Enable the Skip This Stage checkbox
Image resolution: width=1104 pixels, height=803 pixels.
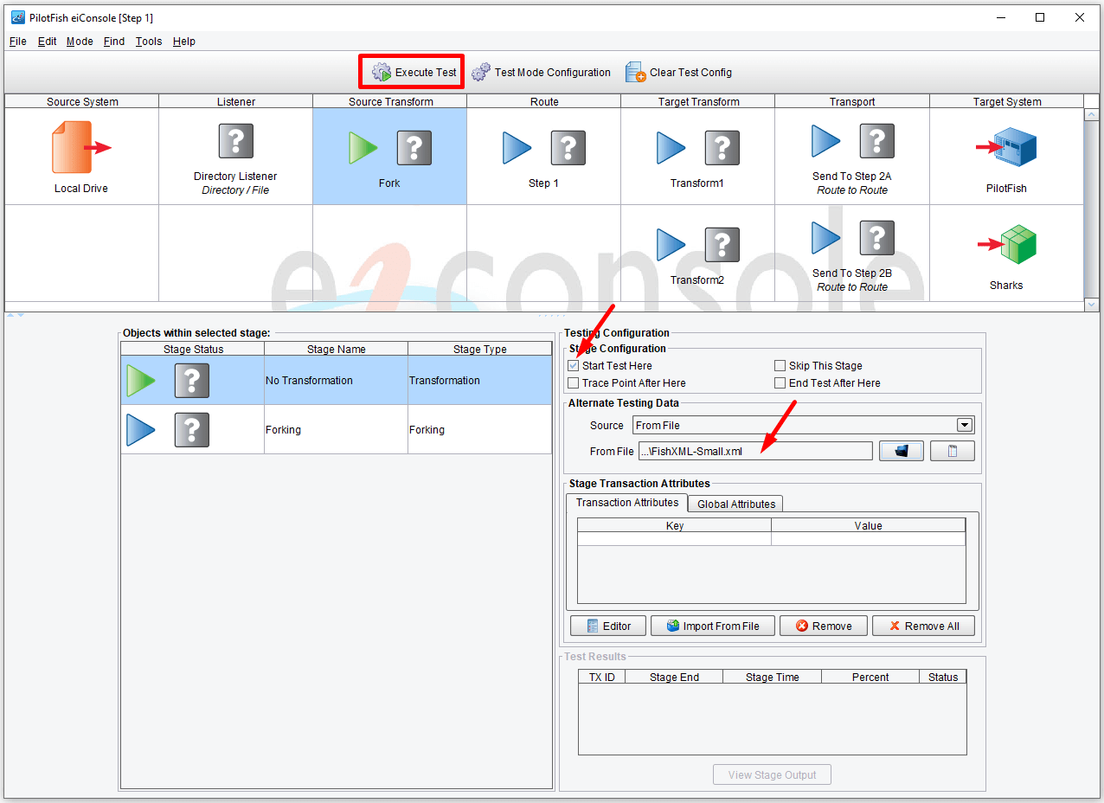coord(780,366)
